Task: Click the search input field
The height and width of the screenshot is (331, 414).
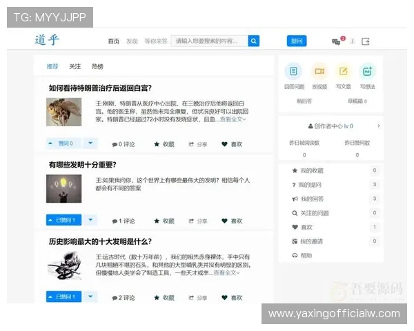Action: tap(210, 41)
